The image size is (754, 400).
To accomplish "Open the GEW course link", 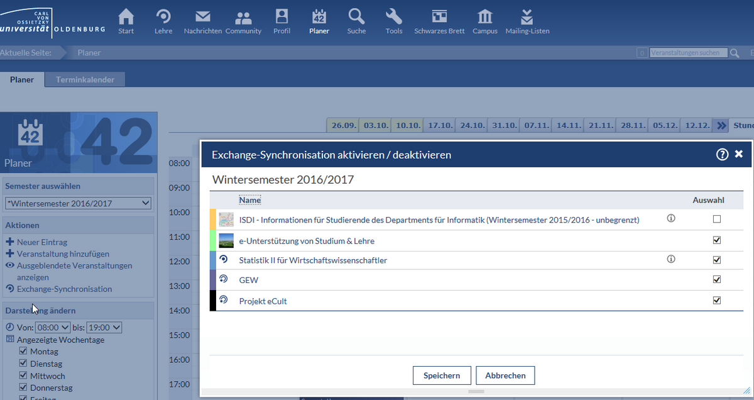I will (x=249, y=280).
